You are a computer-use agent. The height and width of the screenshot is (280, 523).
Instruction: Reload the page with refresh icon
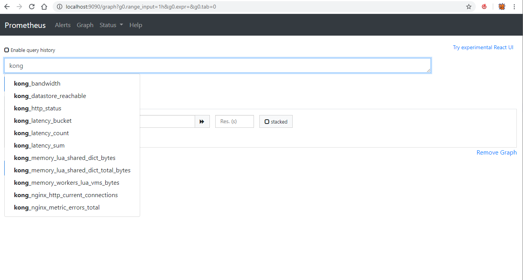click(x=32, y=7)
